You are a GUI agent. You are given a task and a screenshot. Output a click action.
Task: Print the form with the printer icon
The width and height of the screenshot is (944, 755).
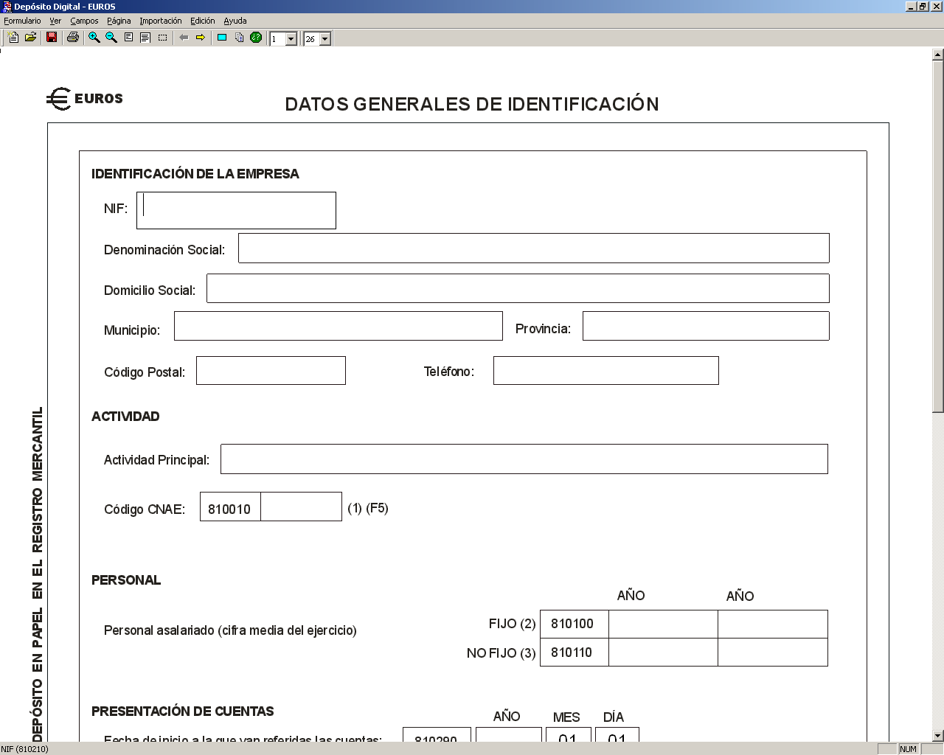pyautogui.click(x=73, y=38)
